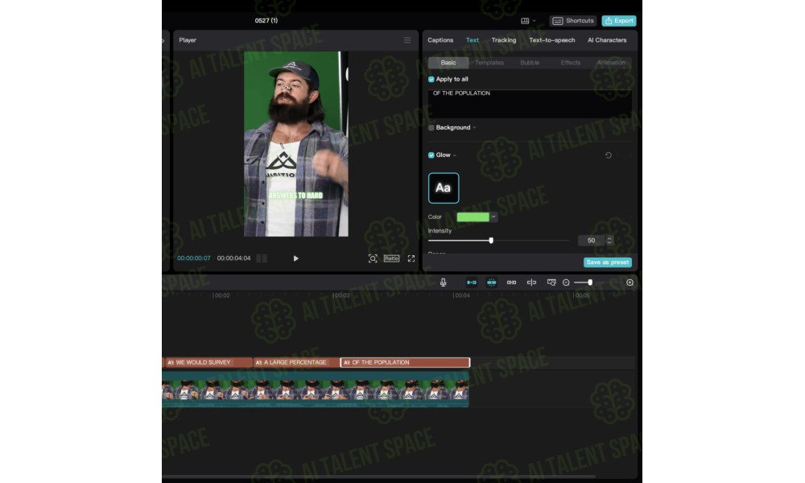The width and height of the screenshot is (805, 483).
Task: Open the Tracking tab
Action: (504, 40)
